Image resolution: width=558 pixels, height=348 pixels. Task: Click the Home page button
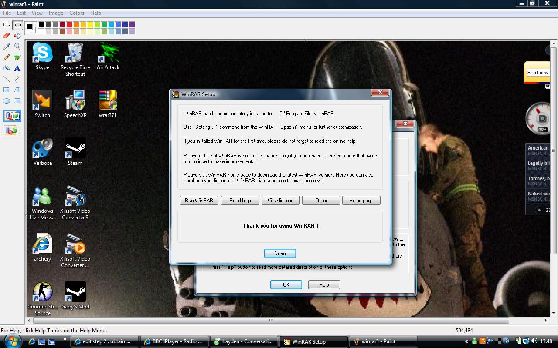361,201
